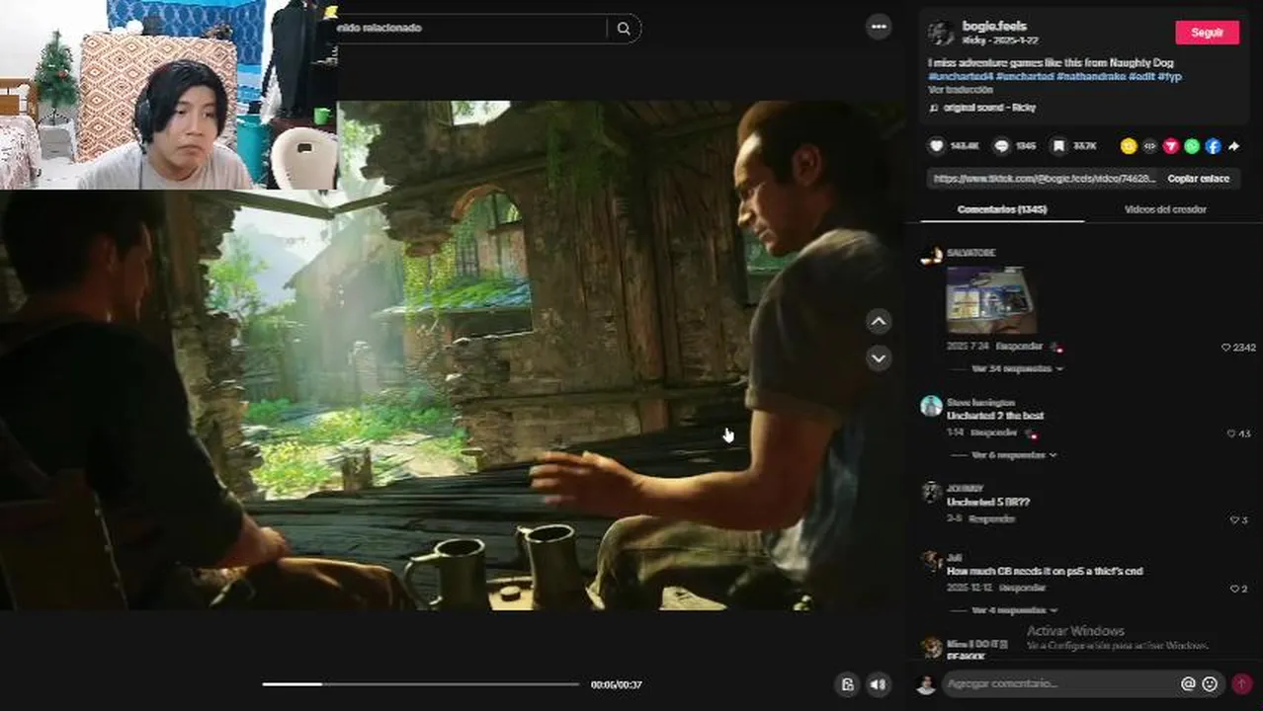Click the 'Uncharted 5 BR??' comment text

click(988, 502)
